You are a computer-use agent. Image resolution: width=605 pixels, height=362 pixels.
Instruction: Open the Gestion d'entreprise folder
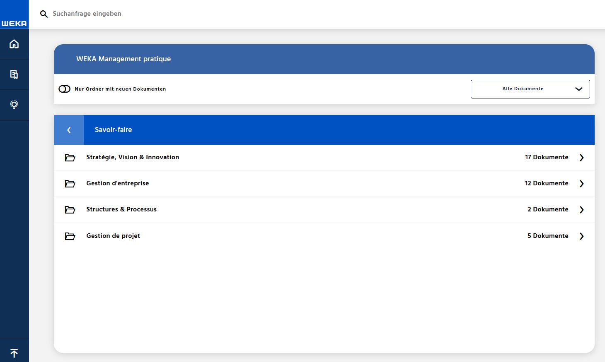pos(117,183)
